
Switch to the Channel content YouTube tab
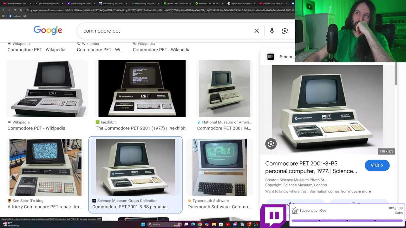point(16,3)
